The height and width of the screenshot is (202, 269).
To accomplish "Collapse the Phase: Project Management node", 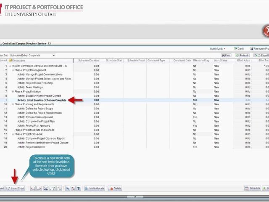I will [x=13, y=70].
